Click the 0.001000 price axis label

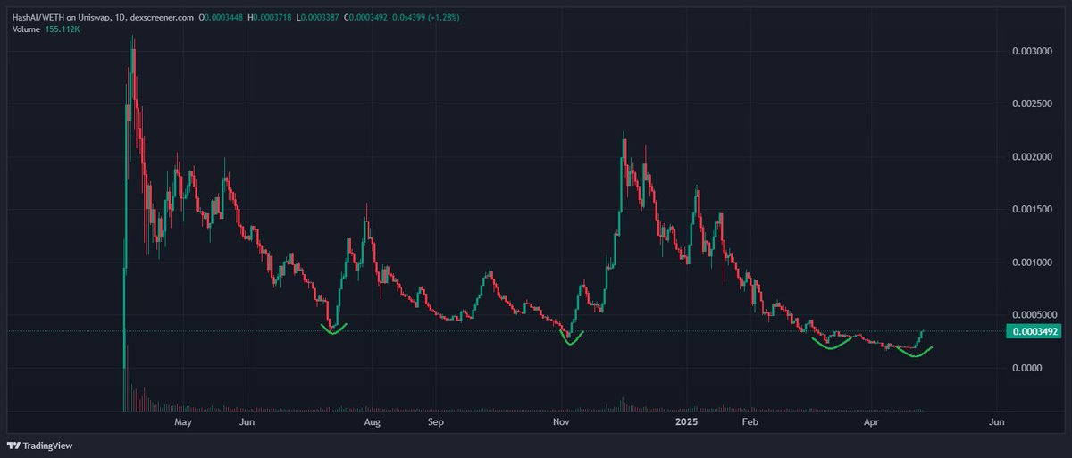[1031, 262]
